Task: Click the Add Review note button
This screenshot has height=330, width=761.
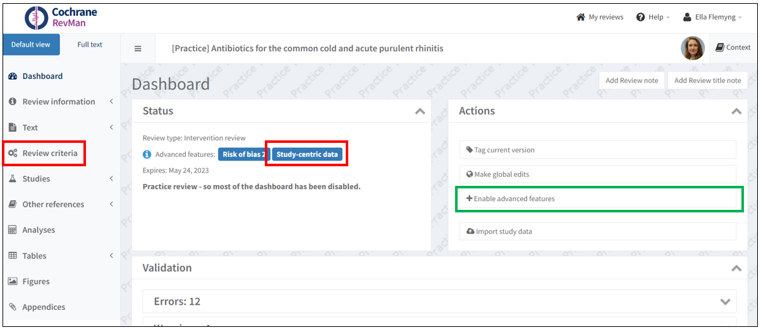Action: point(631,80)
